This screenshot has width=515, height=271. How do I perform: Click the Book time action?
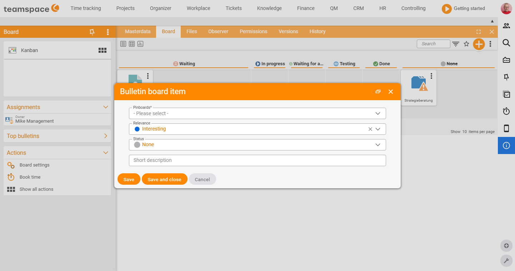(x=30, y=177)
